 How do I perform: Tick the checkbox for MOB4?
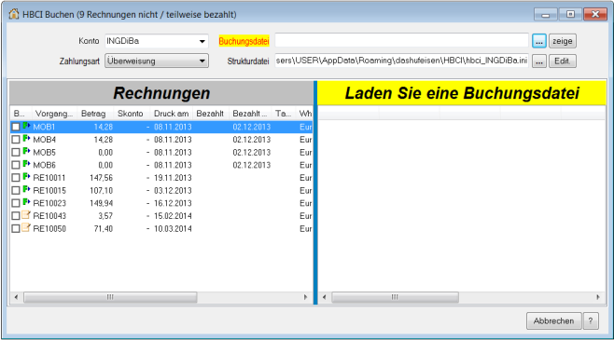(16, 140)
